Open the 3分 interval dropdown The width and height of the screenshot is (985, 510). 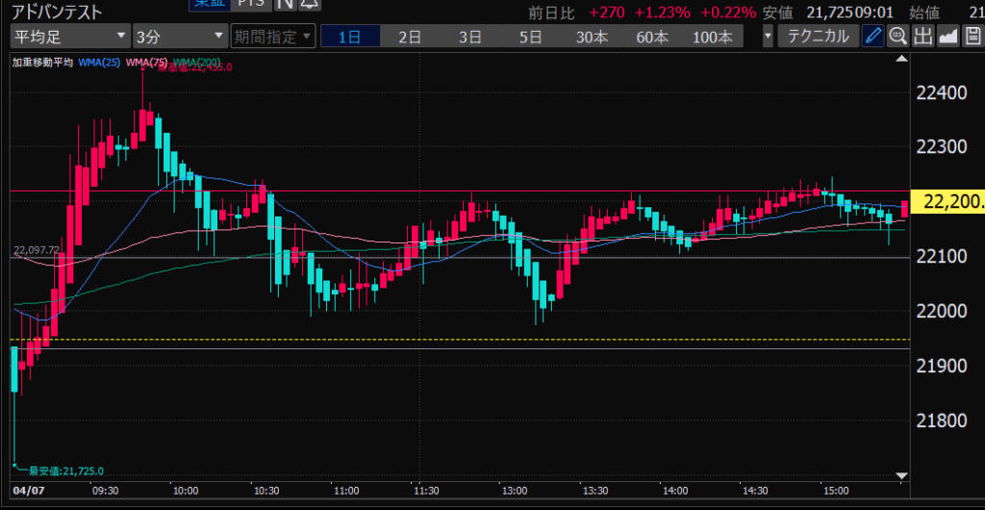(179, 38)
